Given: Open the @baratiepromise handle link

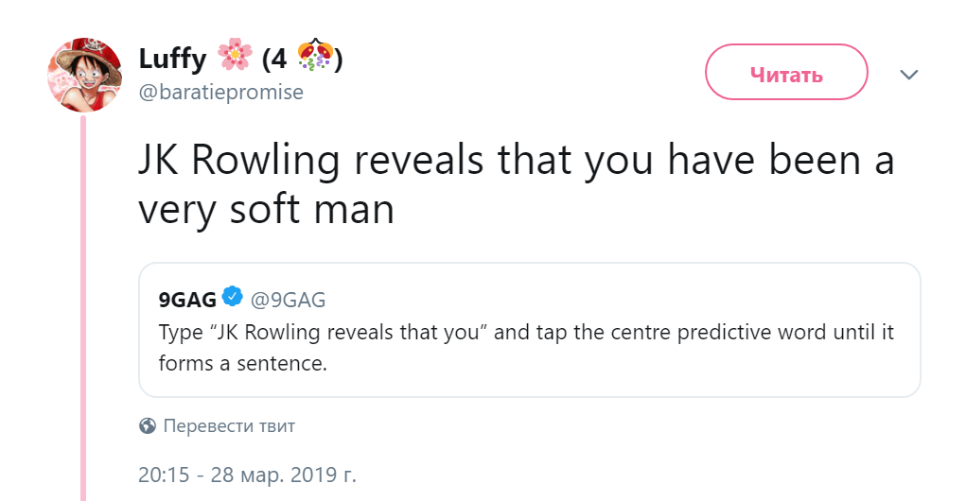Looking at the screenshot, I should point(221,93).
